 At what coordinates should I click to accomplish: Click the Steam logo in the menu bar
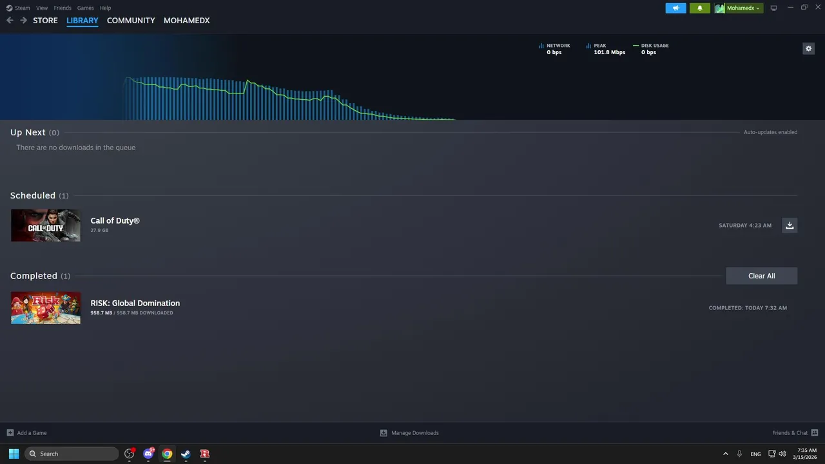click(9, 8)
